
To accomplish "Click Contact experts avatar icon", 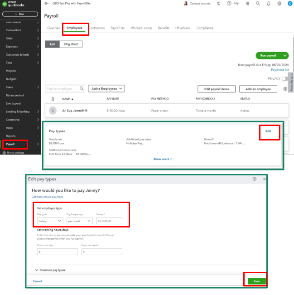I will click(186, 3).
